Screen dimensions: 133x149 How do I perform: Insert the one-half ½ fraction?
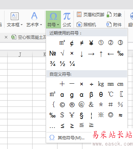[x=62, y=64]
